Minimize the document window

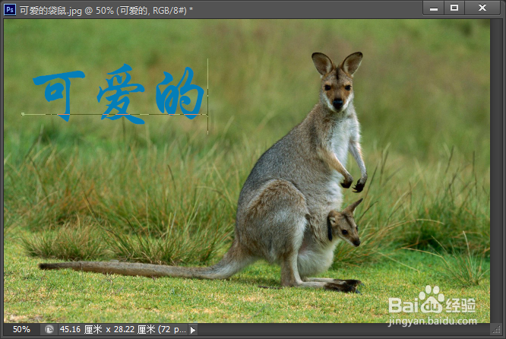click(434, 8)
